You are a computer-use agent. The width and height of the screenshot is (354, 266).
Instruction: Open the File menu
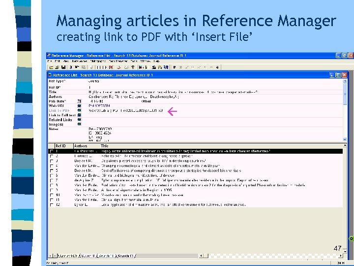click(50, 61)
